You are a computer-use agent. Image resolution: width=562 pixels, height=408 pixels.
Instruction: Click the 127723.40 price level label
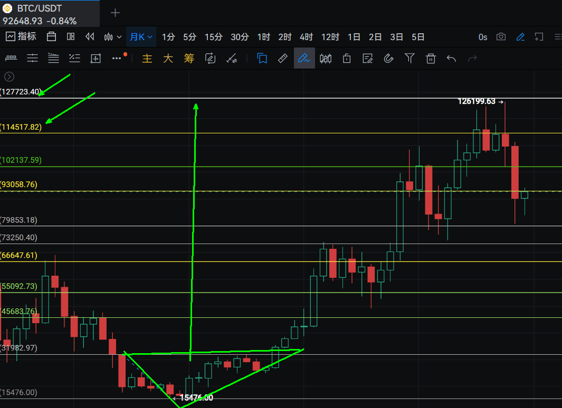coord(21,92)
